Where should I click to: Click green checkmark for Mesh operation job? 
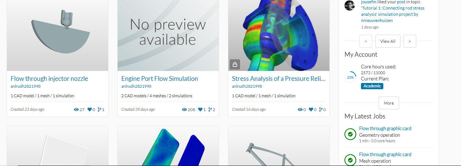click(x=350, y=160)
